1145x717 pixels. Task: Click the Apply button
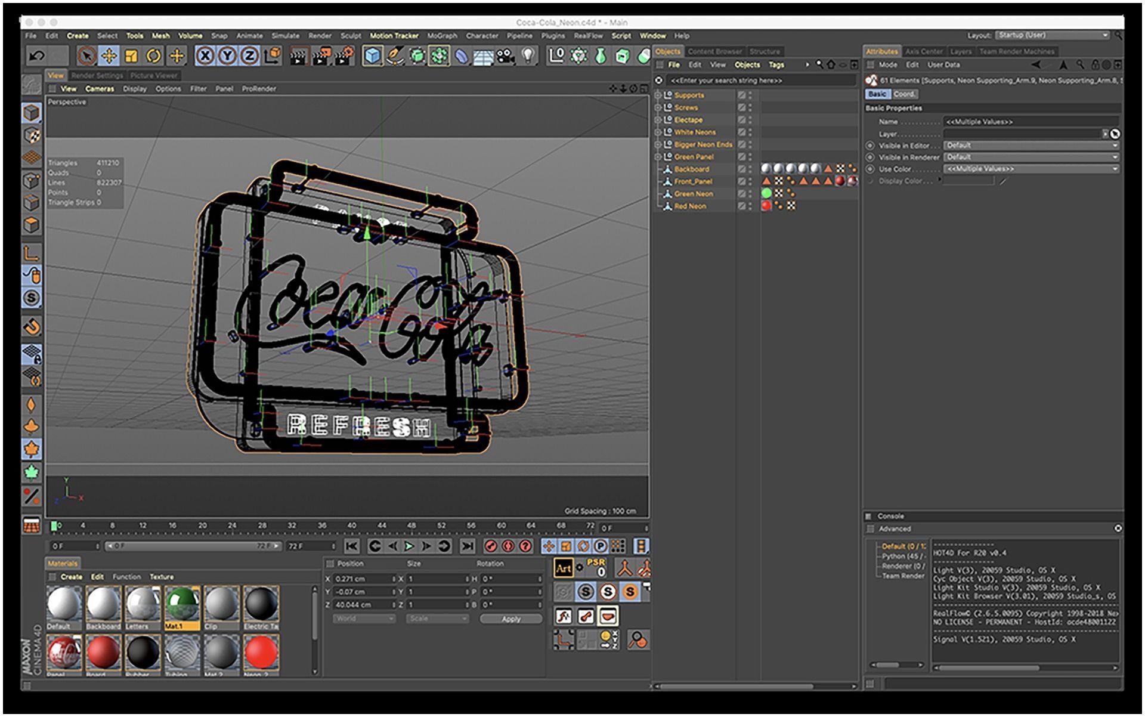tap(511, 619)
